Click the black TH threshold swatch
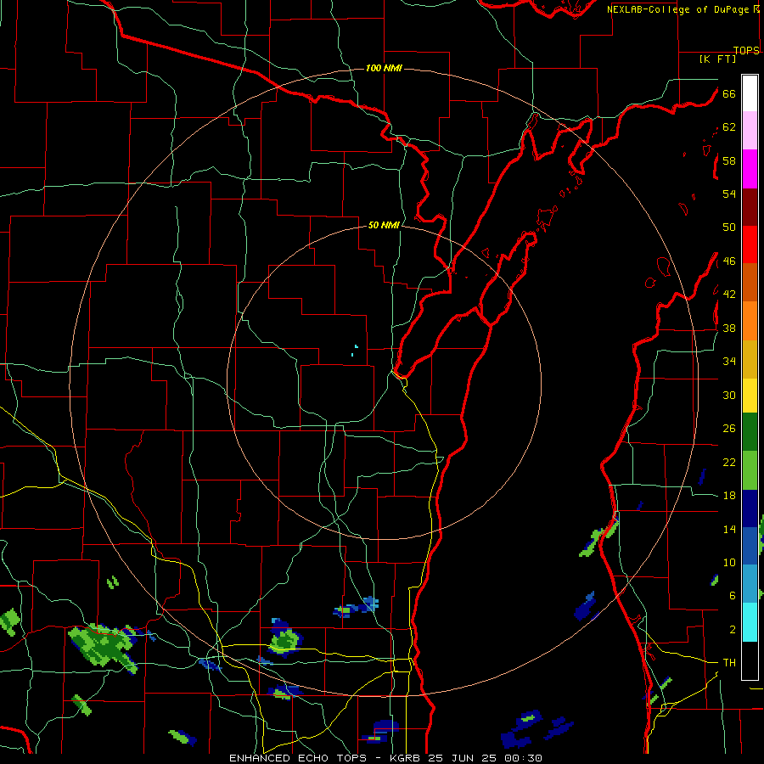 point(750,660)
